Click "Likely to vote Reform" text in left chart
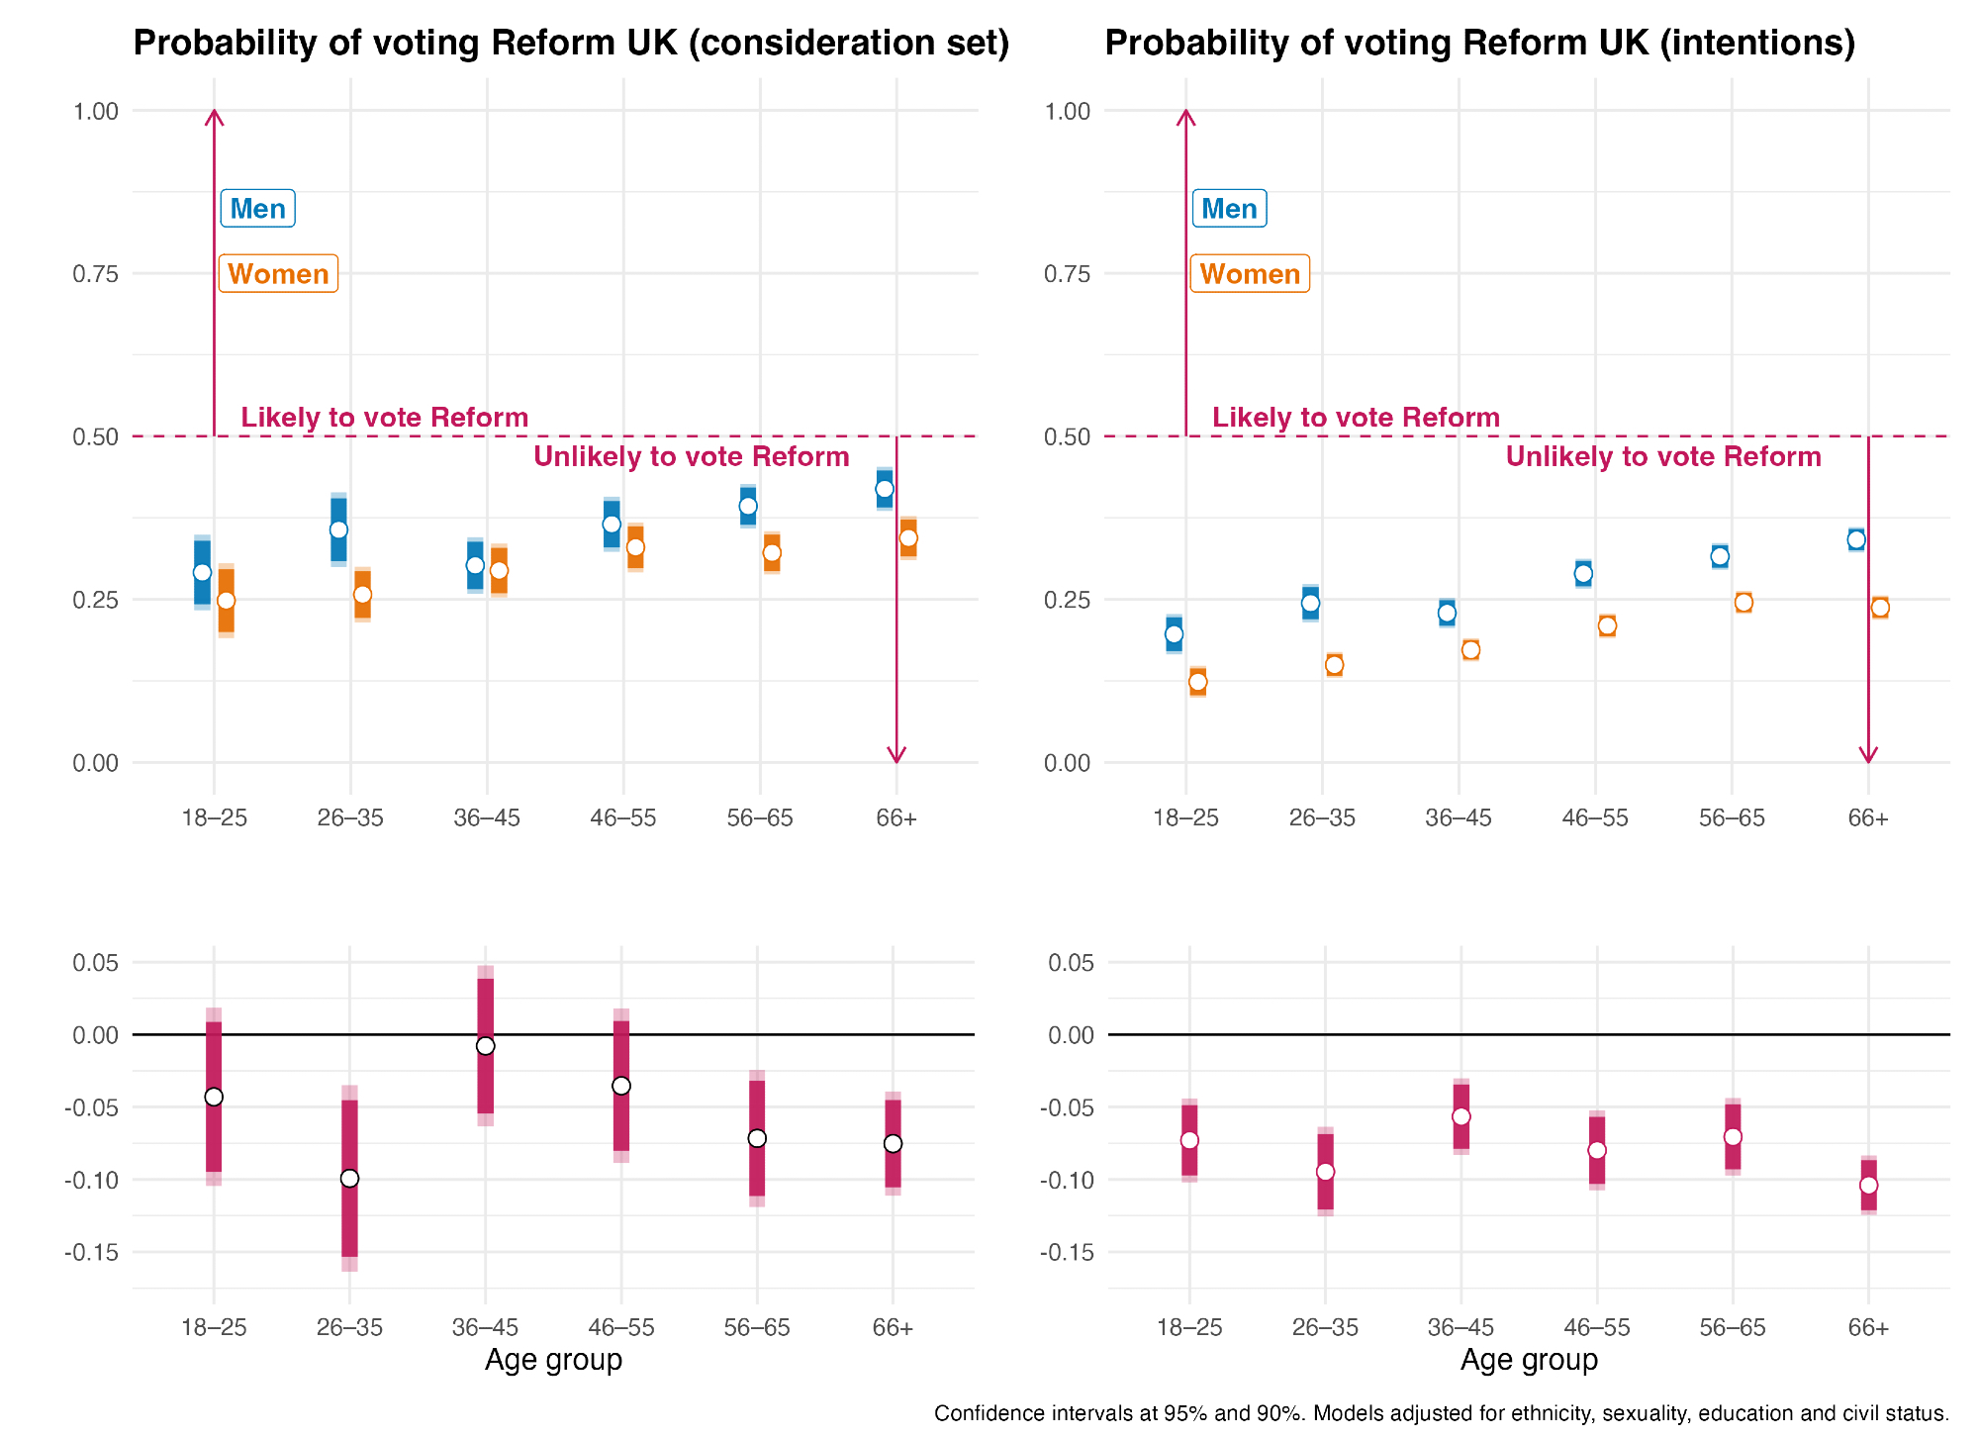 coord(385,418)
